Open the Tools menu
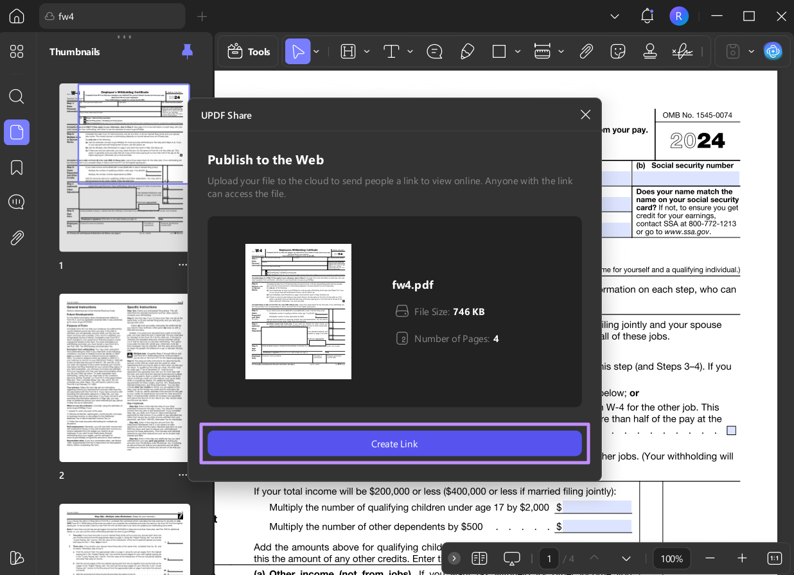This screenshot has height=575, width=794. 248,51
